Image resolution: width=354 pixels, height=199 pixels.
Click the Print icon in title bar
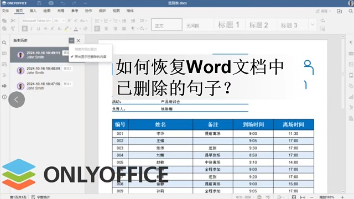pos(51,3)
